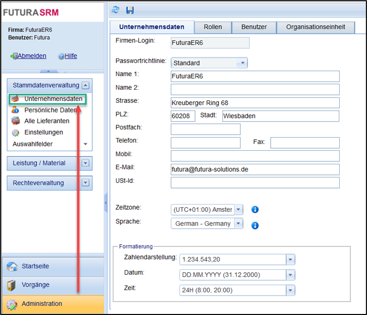Open Alle Lieferanten list
Image resolution: width=367 pixels, height=315 pixels.
(x=46, y=121)
